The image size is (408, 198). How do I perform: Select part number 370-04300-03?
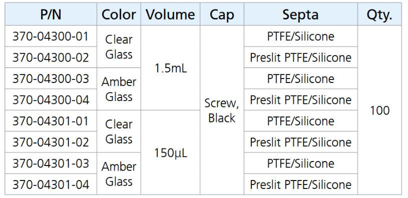click(x=51, y=78)
